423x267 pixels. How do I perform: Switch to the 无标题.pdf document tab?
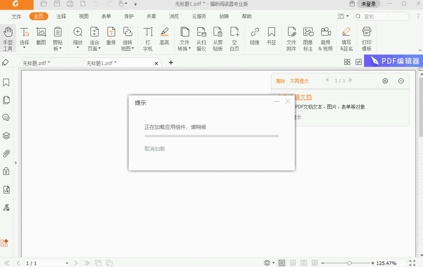[36, 63]
